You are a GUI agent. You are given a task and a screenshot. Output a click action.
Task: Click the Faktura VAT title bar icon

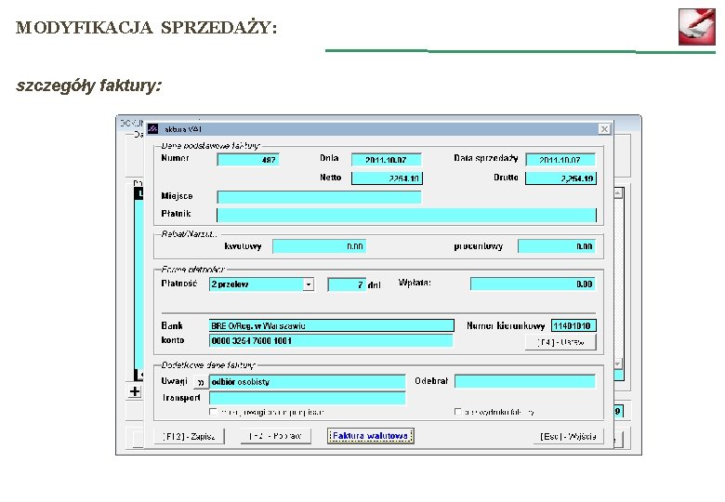tap(152, 129)
